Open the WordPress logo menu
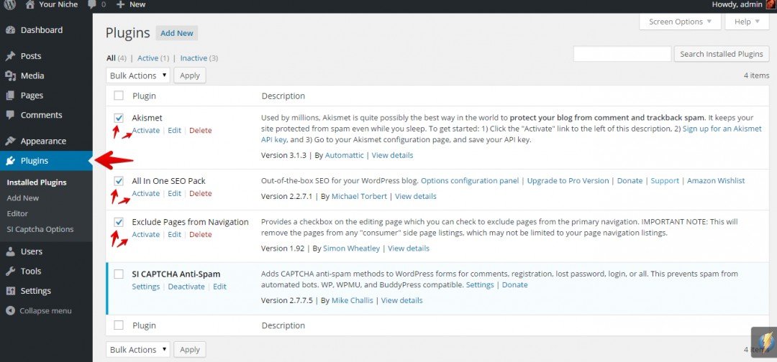 pos(10,4)
